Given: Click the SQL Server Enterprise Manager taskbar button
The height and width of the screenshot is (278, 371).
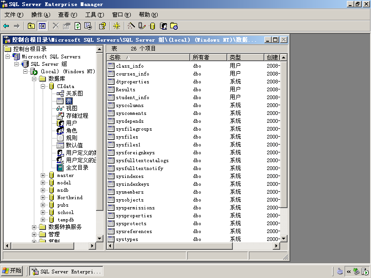Looking at the screenshot, I should [66, 272].
